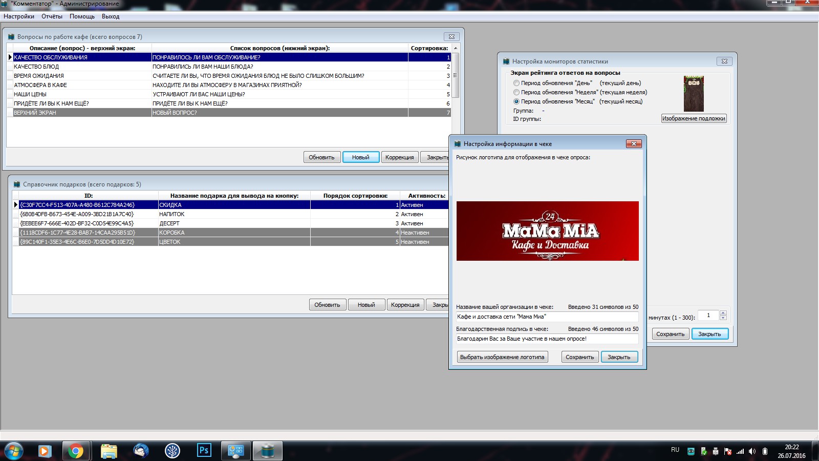Click the background image thumbnail preview
The image size is (819, 461).
click(694, 94)
